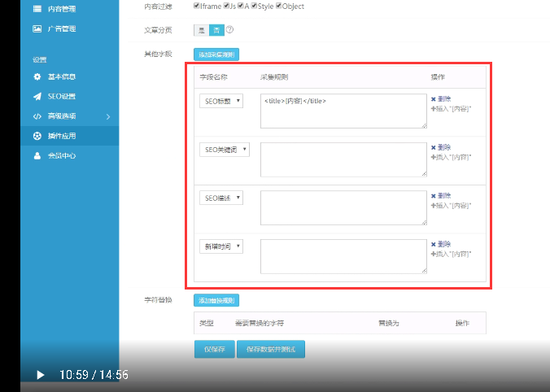Click insert [内容] link in SEO关键词 row
Screen dimensions: 550x392
[451, 158]
